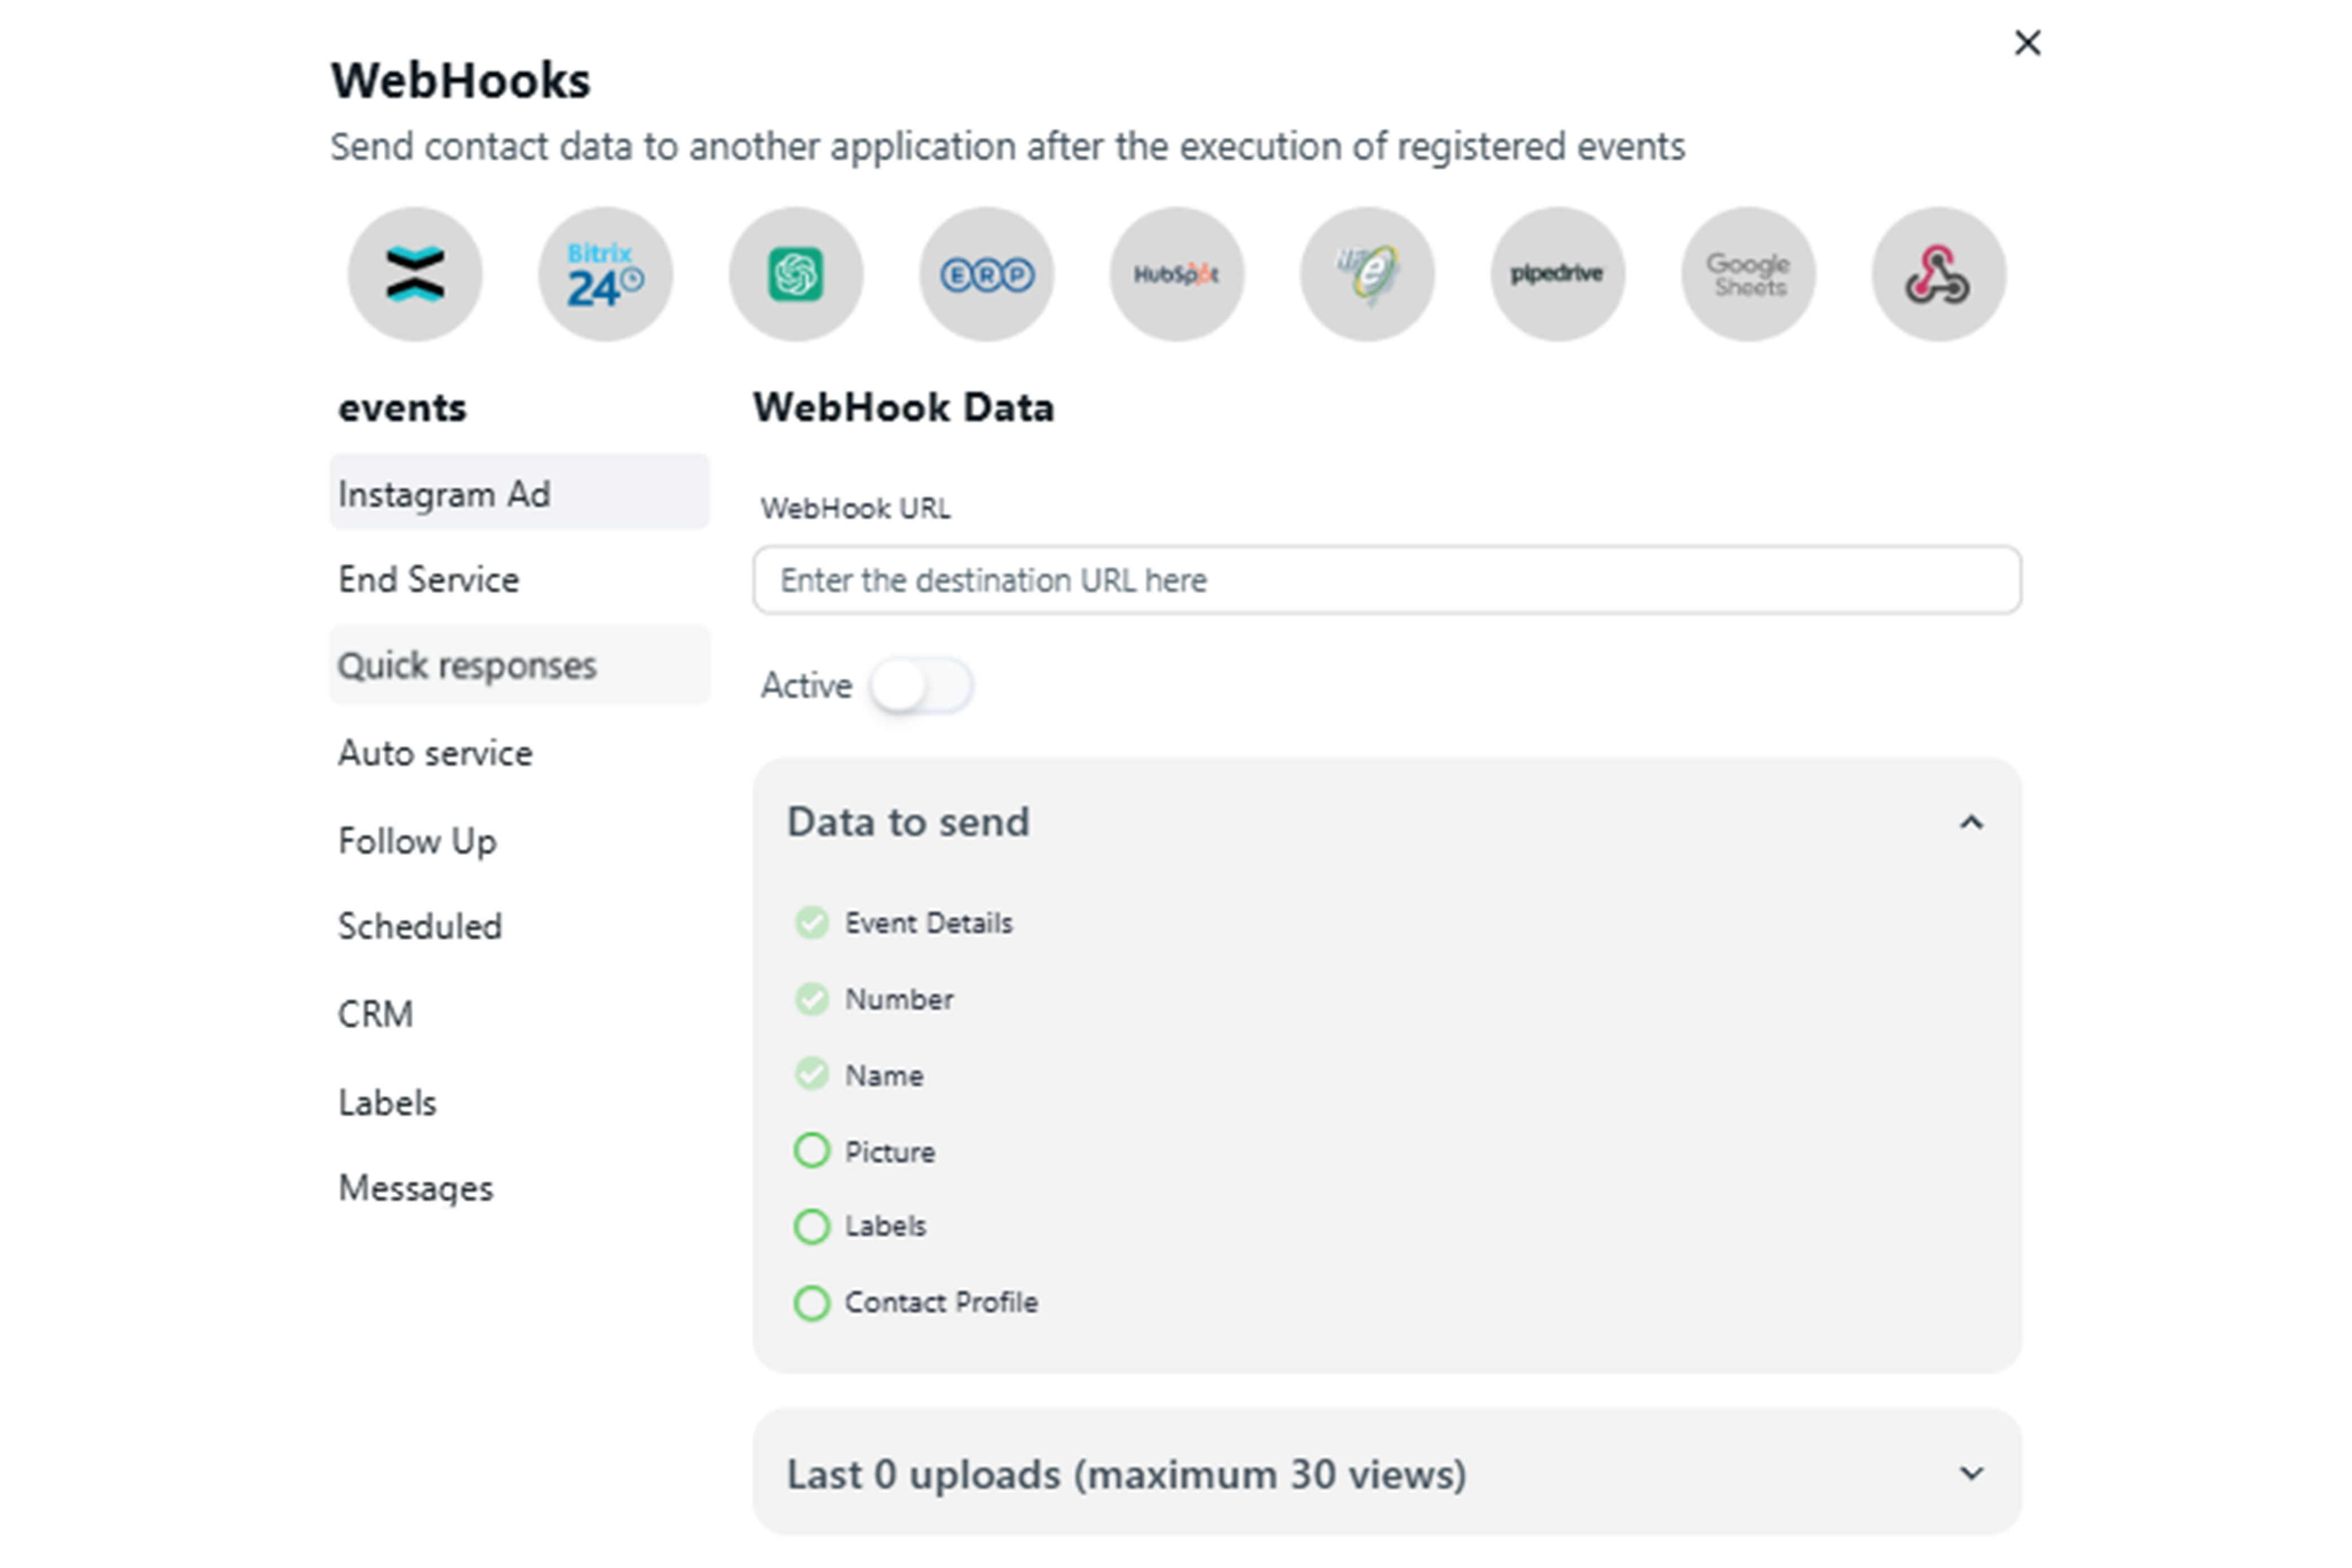Viewport: 2352px width, 1568px height.
Task: Open the ERP integration icon
Action: click(986, 274)
